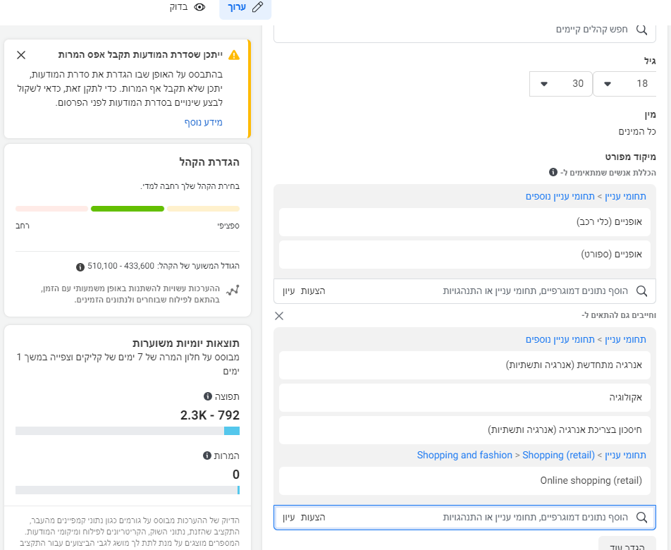
Task: Open the מידע נוסף link in warning
Action: coord(203,122)
